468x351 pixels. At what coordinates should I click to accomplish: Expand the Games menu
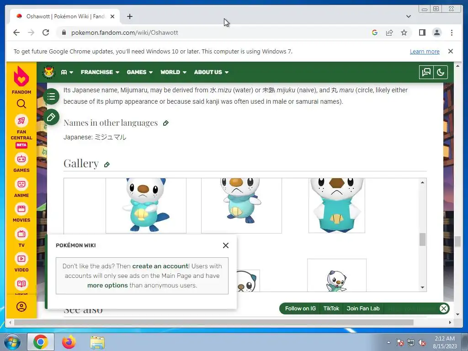pyautogui.click(x=140, y=72)
